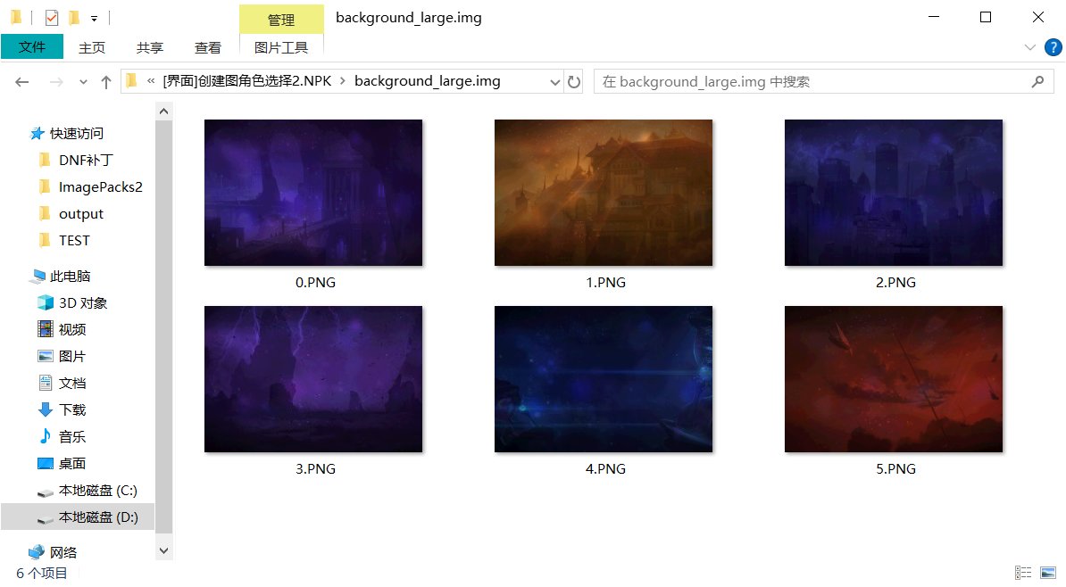1066x587 pixels.
Task: Select the 3.PNG thumbnail
Action: [x=313, y=379]
